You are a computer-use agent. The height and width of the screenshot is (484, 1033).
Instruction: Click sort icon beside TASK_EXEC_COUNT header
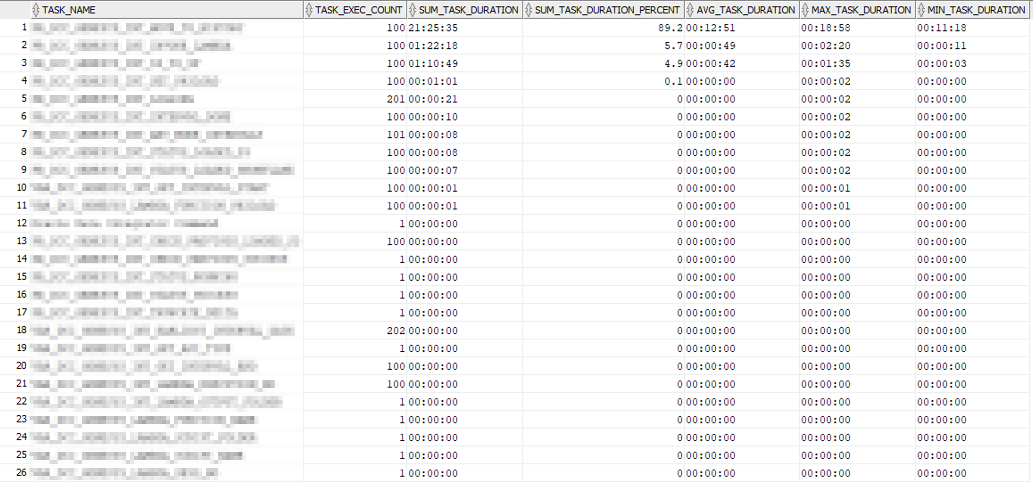coord(309,10)
